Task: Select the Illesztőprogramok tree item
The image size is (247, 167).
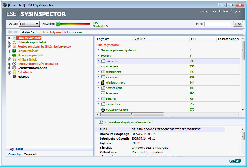Action: click(30, 55)
